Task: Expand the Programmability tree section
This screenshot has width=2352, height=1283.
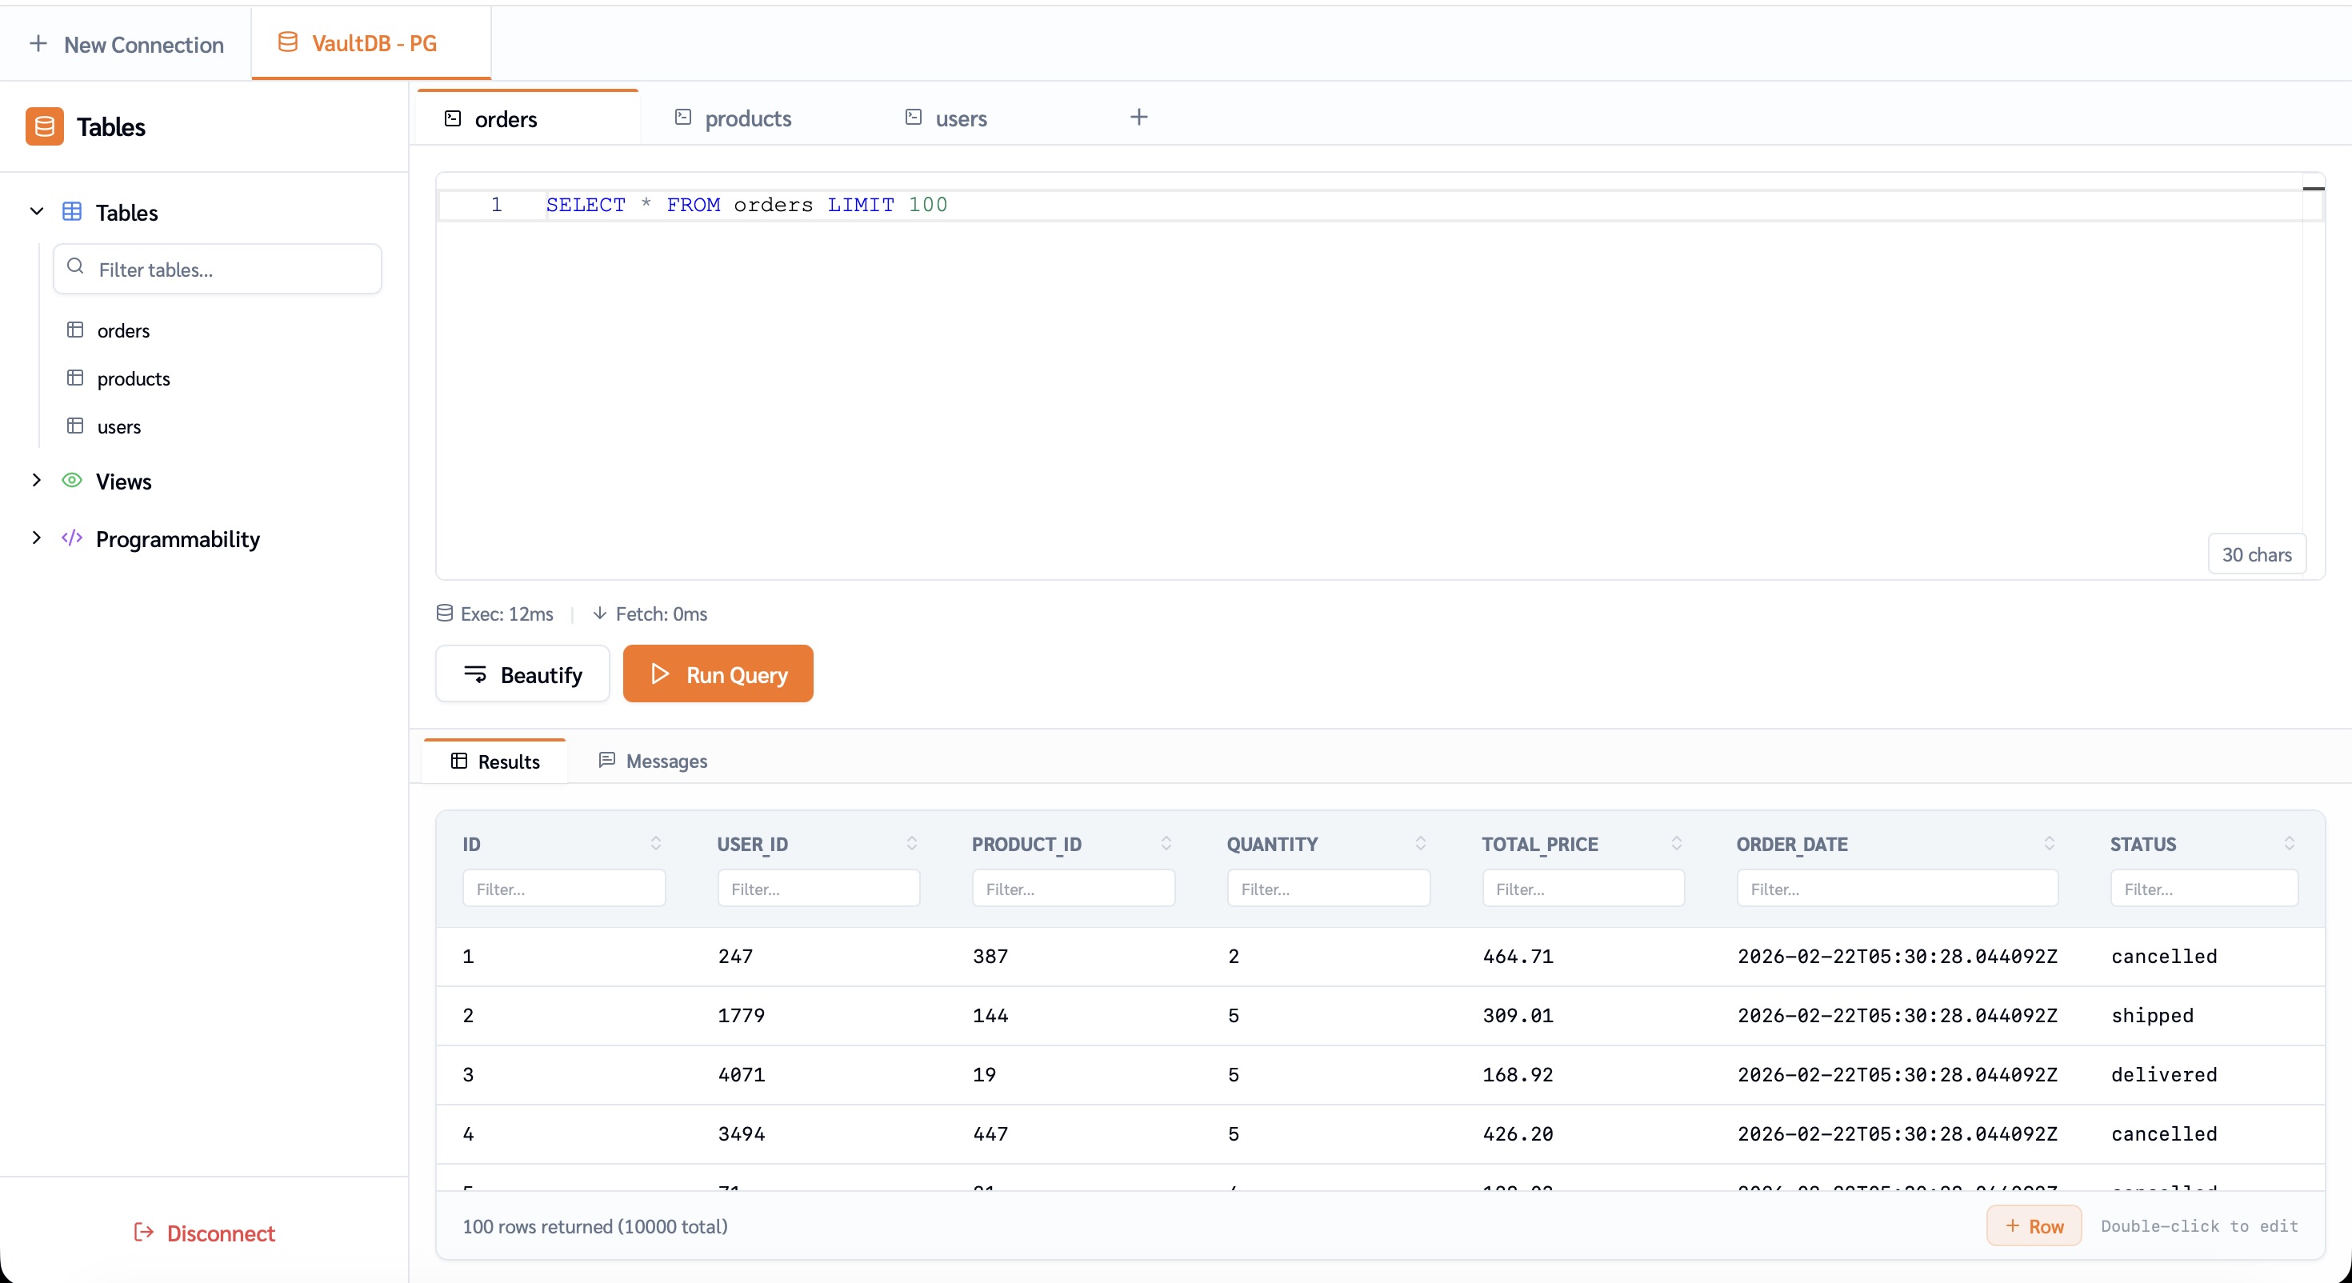Action: pos(37,538)
